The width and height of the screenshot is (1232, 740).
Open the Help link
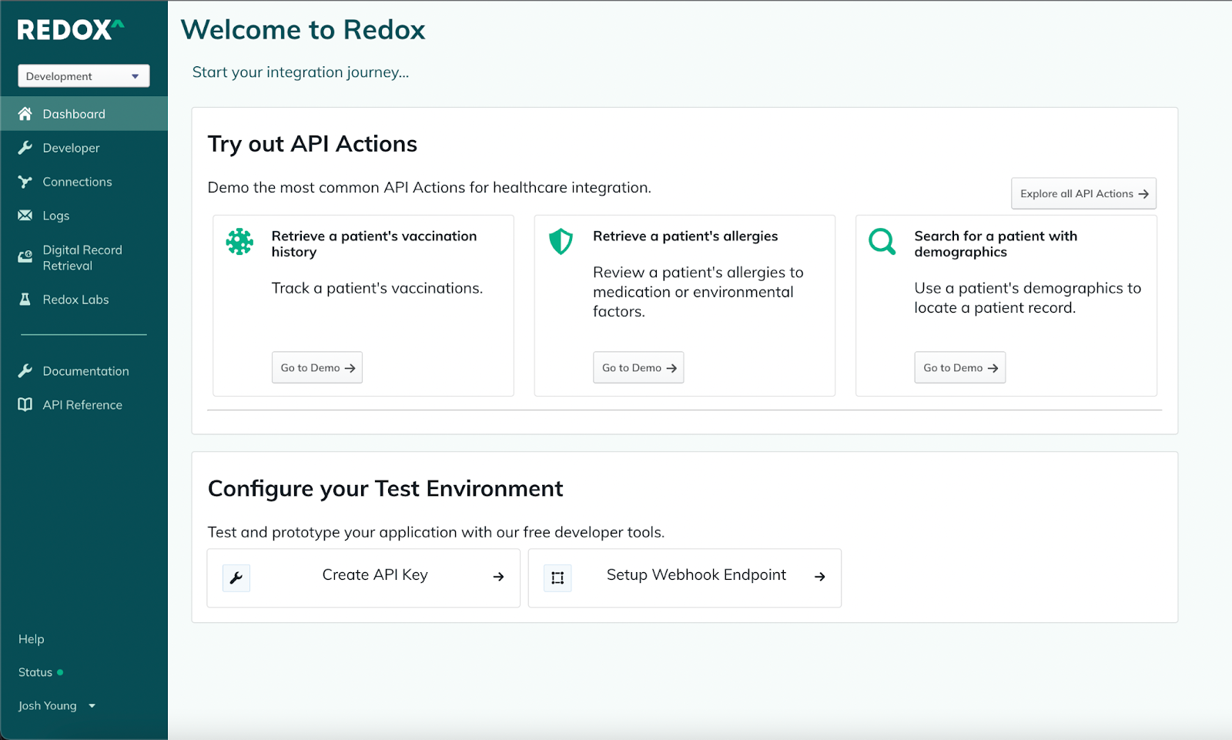(32, 639)
